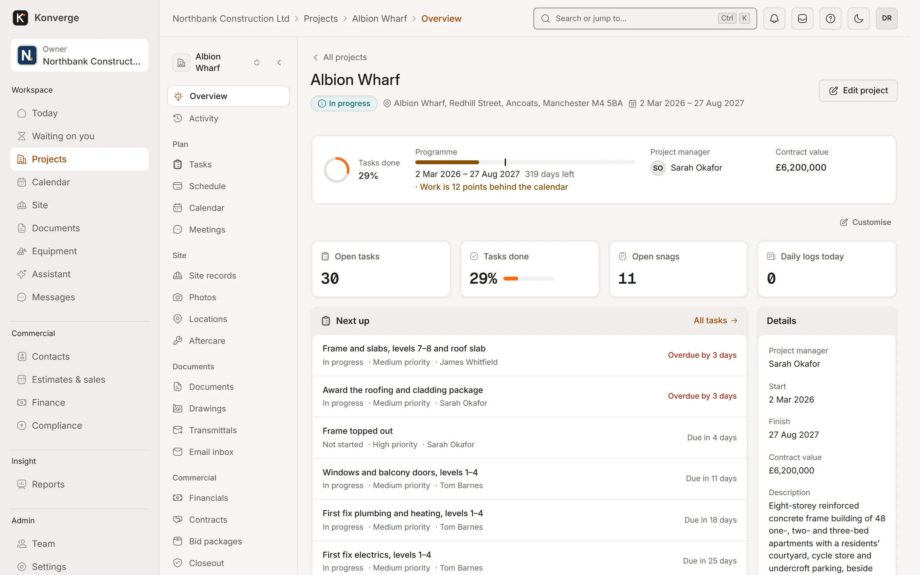This screenshot has width=920, height=575.
Task: Toggle dark mode with moon icon
Action: 858,18
